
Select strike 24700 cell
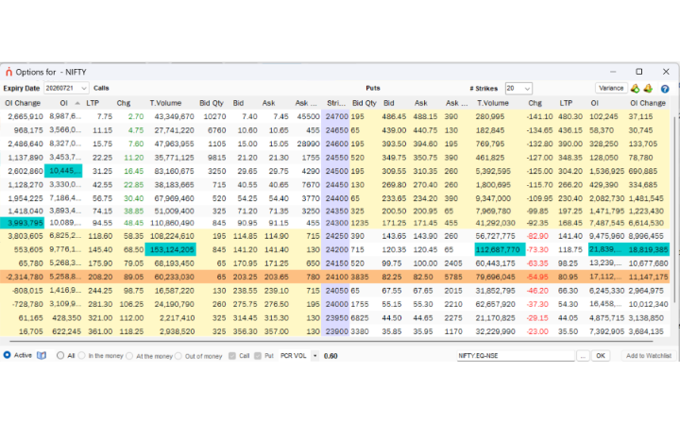click(x=336, y=116)
